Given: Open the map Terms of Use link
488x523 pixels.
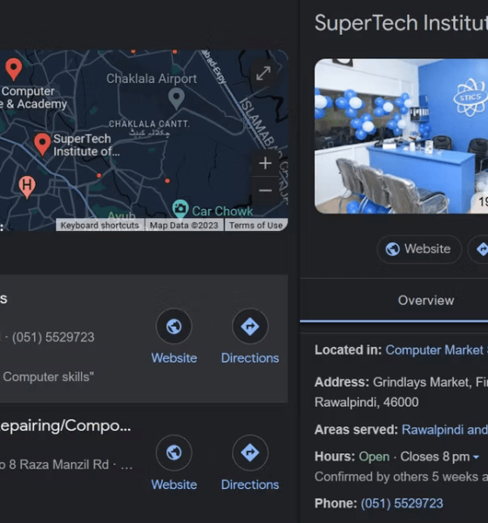Looking at the screenshot, I should [256, 226].
